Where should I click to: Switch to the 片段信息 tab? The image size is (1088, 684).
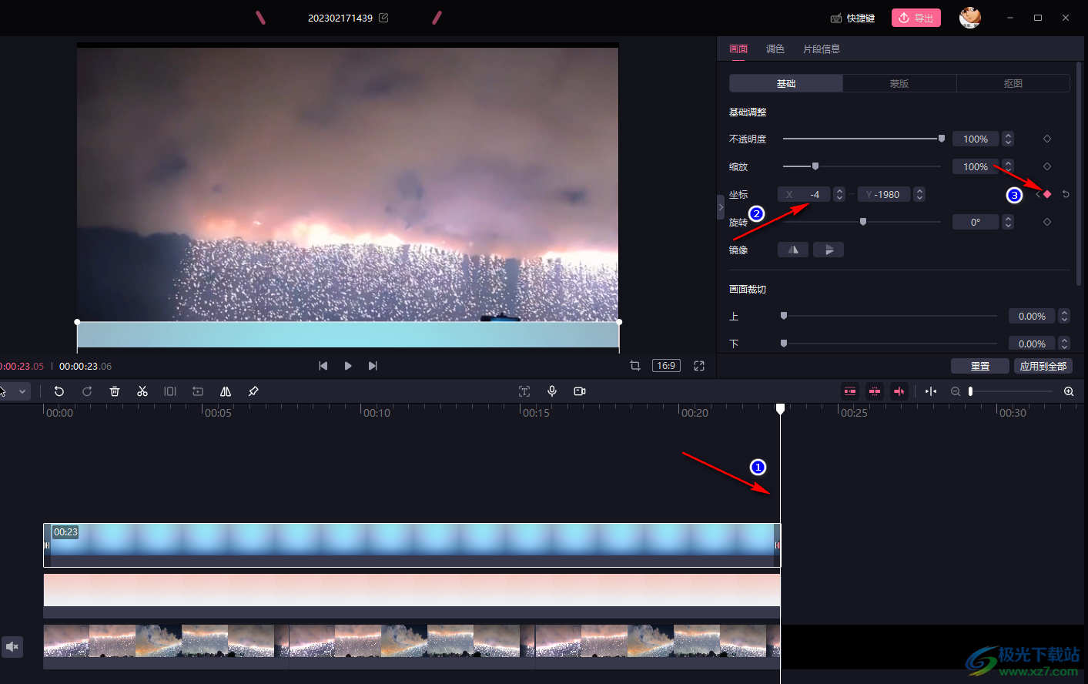tap(822, 49)
